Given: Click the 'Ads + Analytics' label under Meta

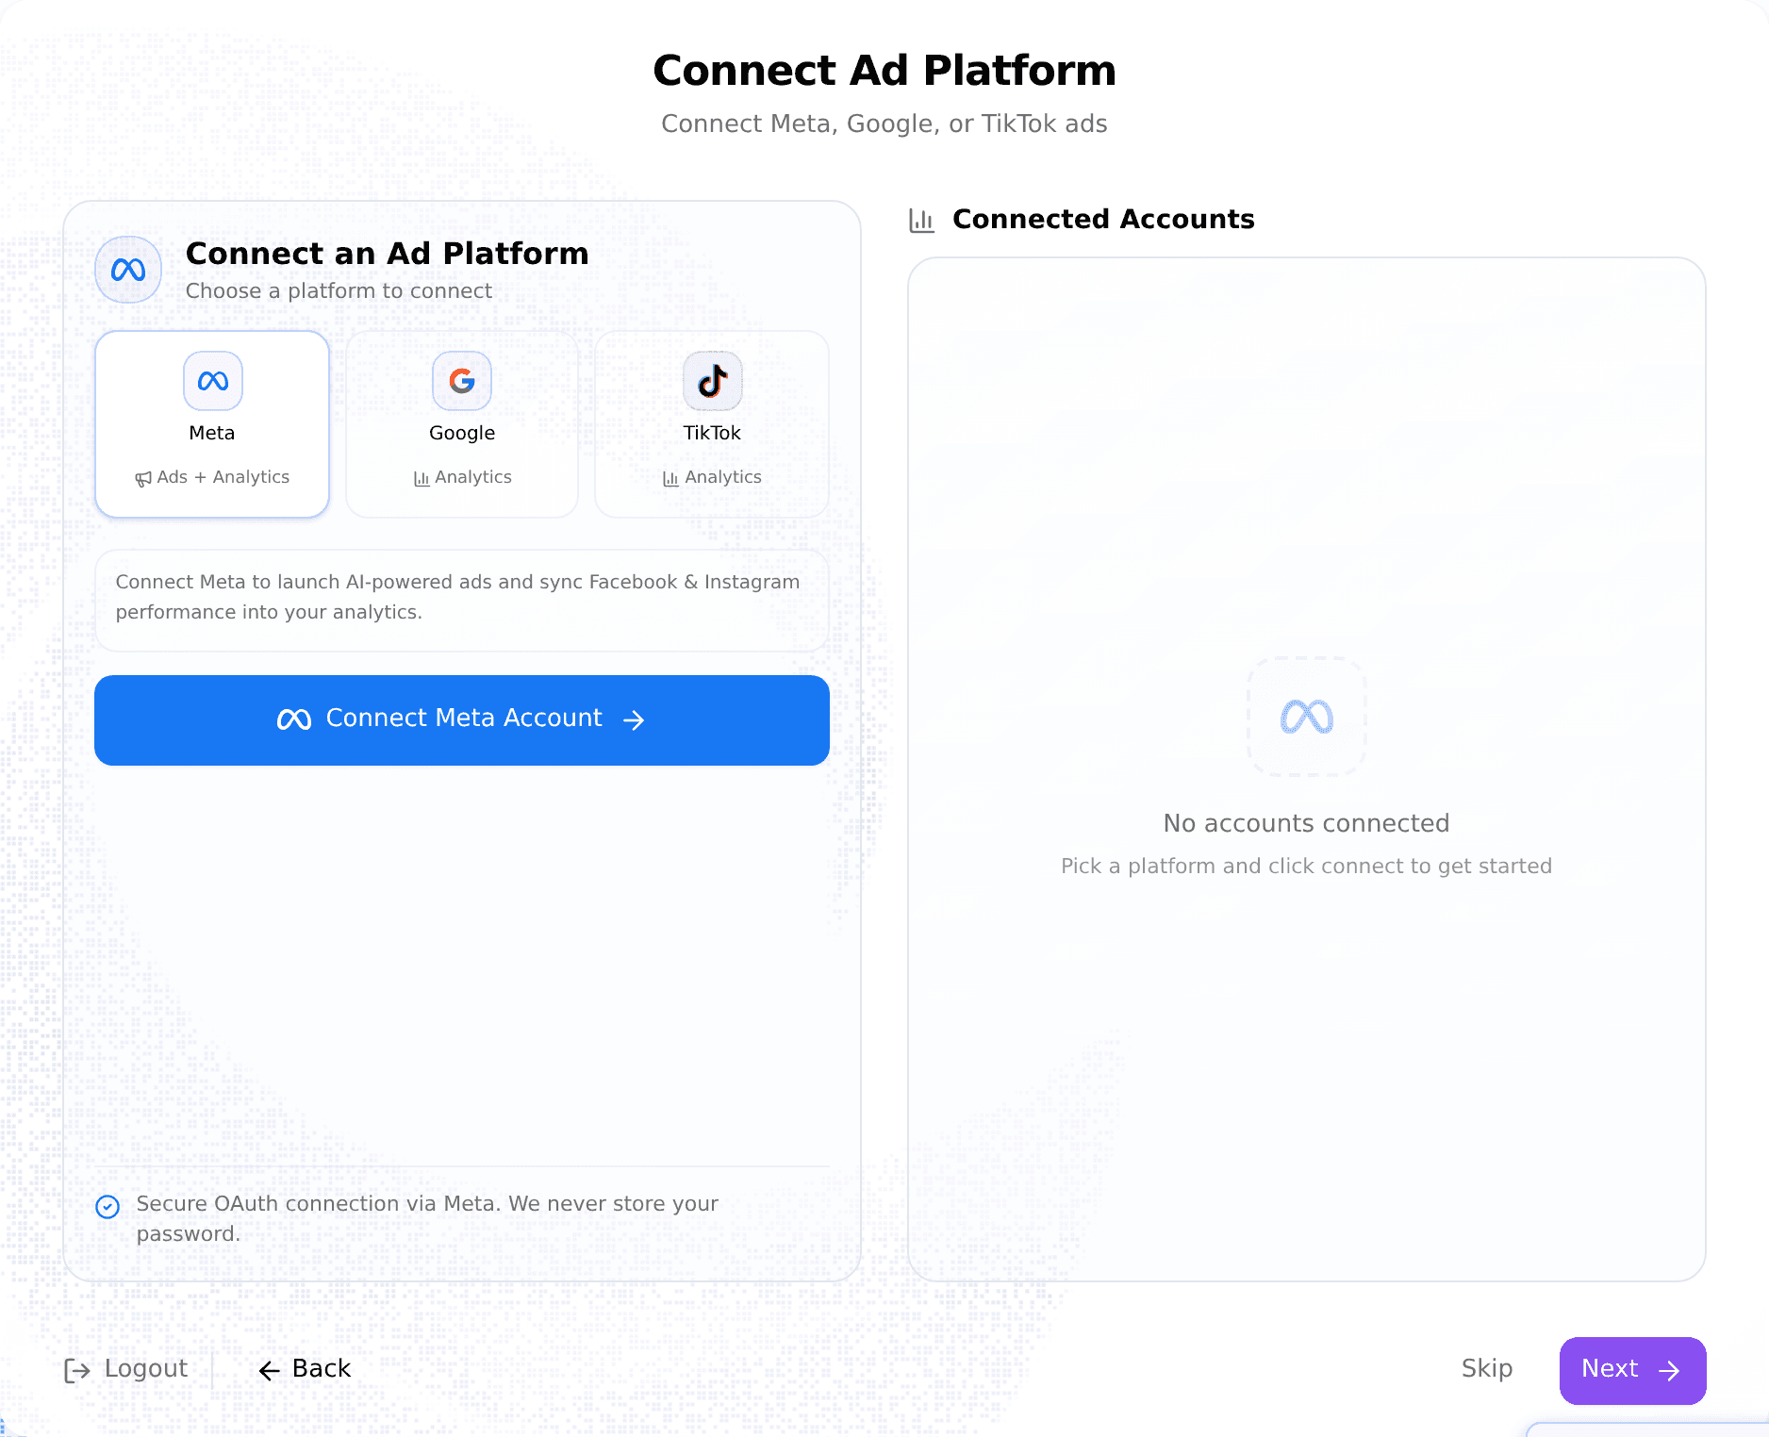Looking at the screenshot, I should [x=223, y=477].
